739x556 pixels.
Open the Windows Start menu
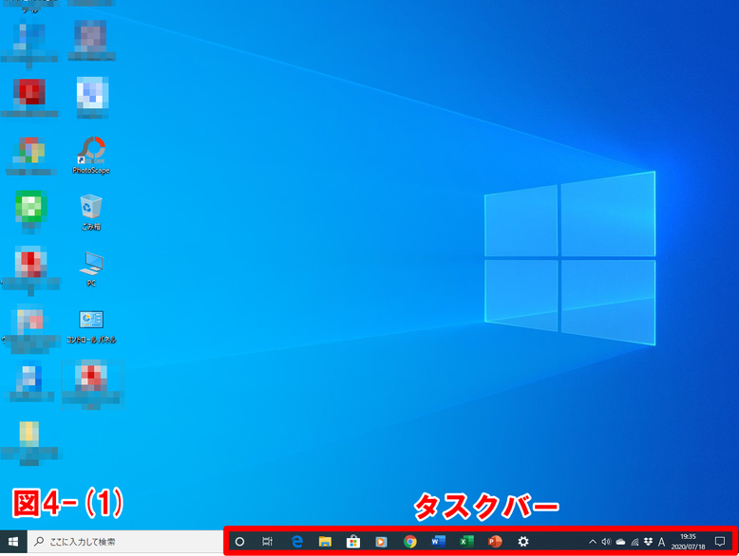coord(13,542)
